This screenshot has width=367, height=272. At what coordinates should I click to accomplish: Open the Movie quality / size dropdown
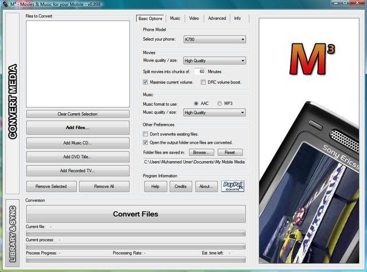point(214,61)
